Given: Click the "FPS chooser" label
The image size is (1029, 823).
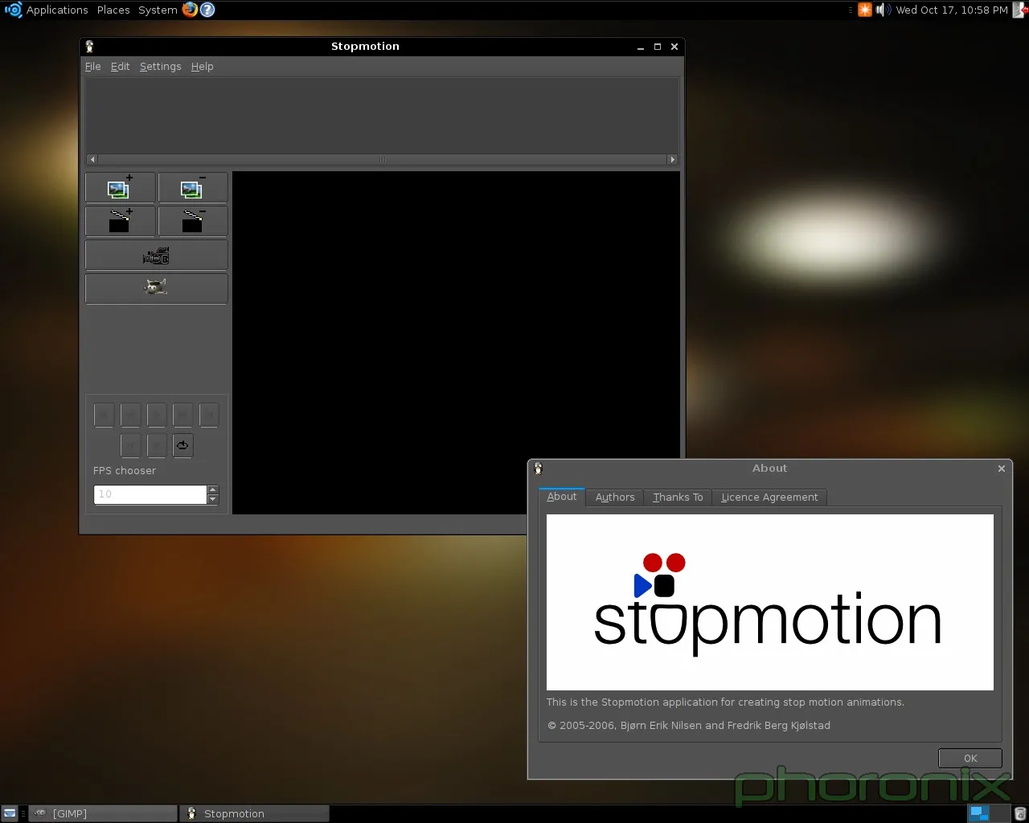Looking at the screenshot, I should click(125, 471).
